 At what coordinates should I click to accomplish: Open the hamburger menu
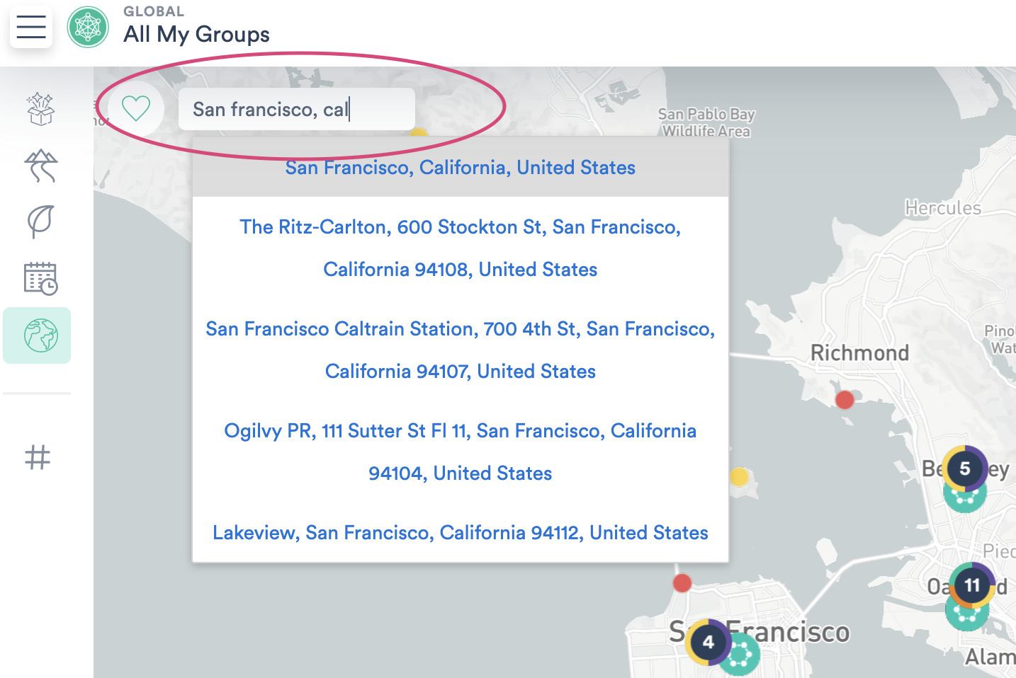31,28
